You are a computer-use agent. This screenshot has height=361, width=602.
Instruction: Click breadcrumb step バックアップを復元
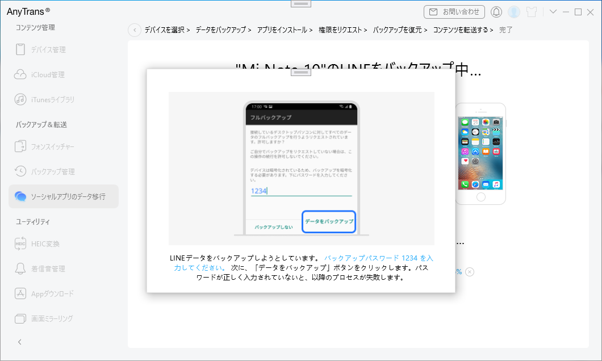click(398, 30)
